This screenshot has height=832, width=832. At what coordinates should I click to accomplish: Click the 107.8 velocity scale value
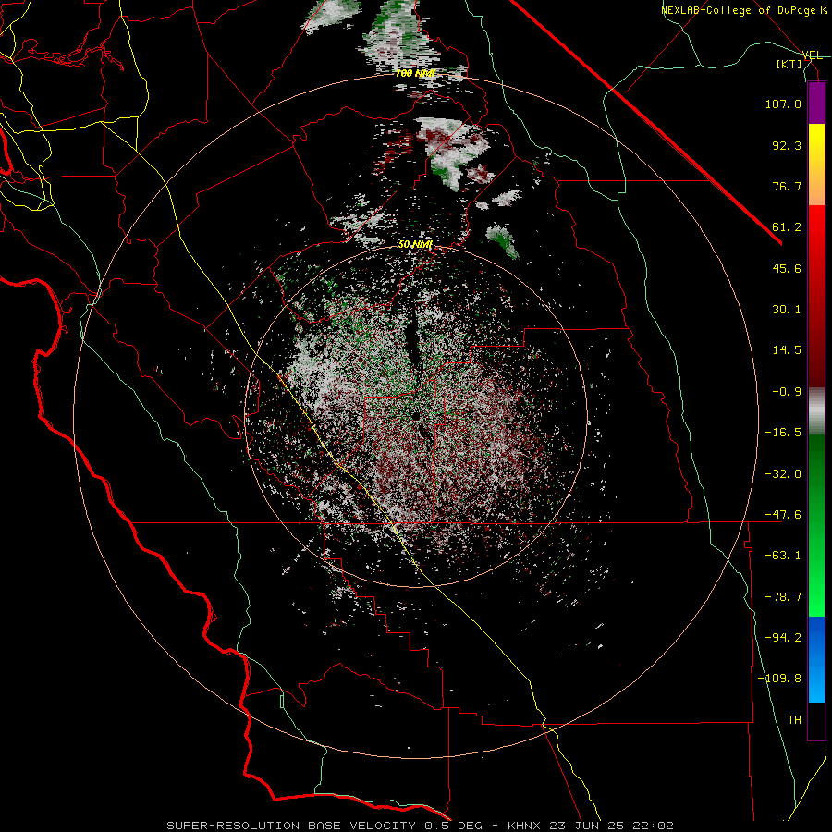pyautogui.click(x=783, y=104)
